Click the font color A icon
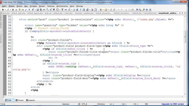This screenshot has width=189, height=106. (x=16, y=10)
